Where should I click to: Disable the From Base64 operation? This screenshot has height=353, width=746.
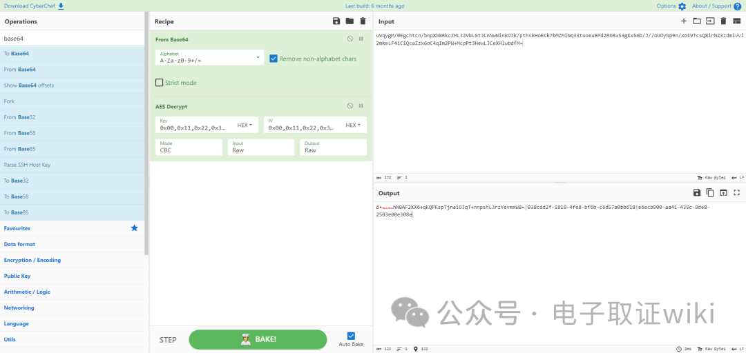350,39
